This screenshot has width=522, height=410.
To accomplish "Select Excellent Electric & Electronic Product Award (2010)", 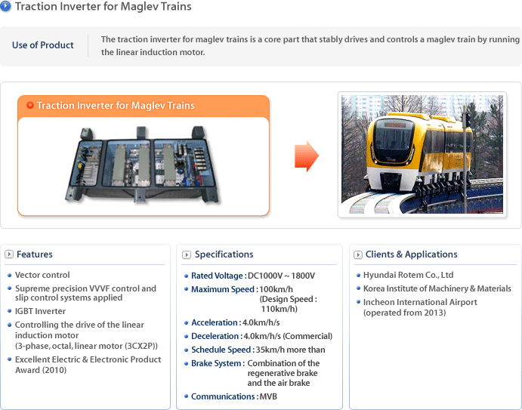I will (x=88, y=365).
